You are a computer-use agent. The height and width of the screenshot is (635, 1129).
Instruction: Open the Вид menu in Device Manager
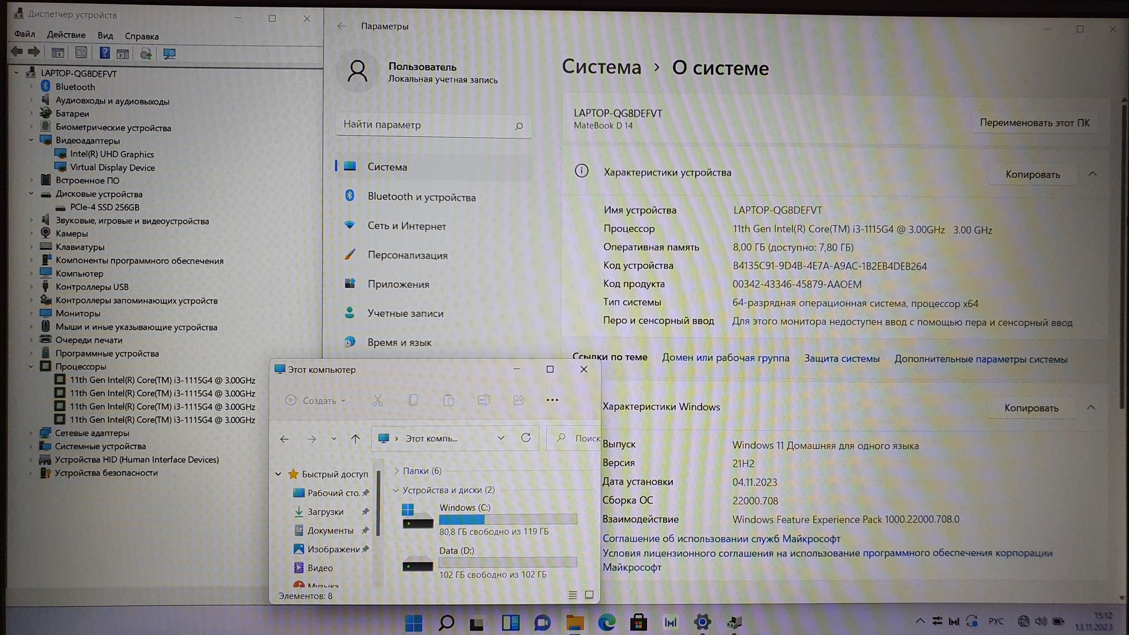tap(105, 36)
